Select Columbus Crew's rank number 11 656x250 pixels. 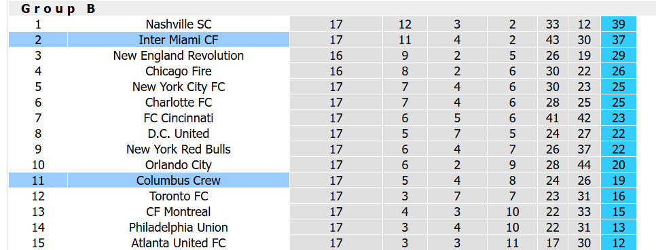38,181
